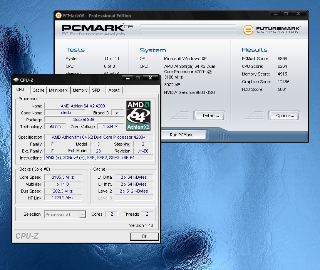320x270 pixels.
Task: Click the Bus Speed value 282.3 MHz
Action: click(63, 191)
